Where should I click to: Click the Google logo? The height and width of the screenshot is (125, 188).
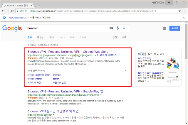pyautogui.click(x=12, y=28)
